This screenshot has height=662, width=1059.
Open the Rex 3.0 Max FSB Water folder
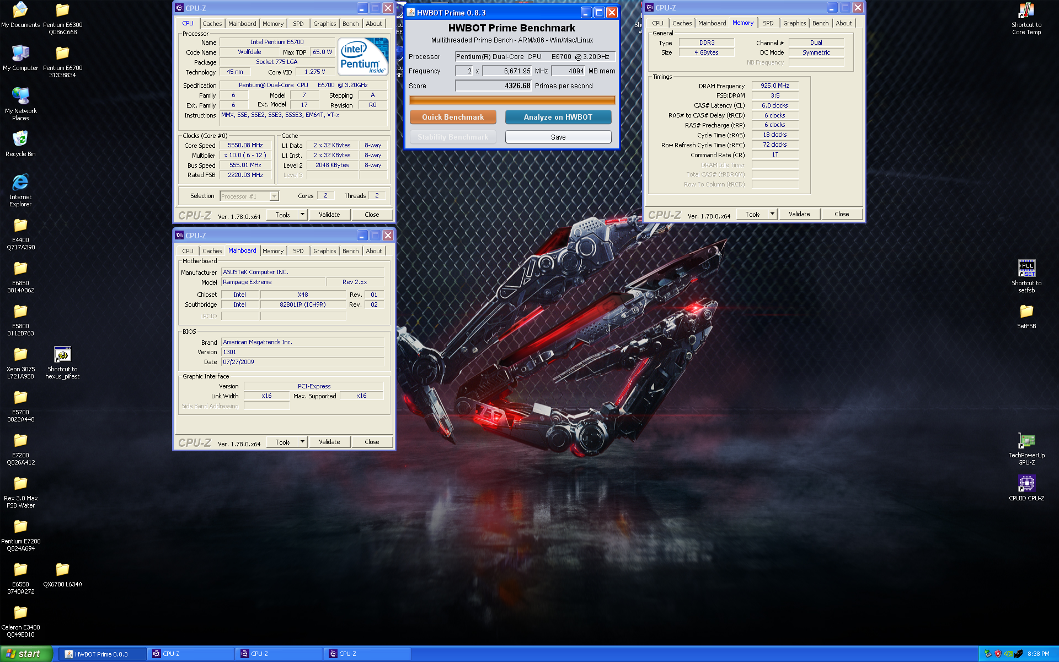pos(20,492)
